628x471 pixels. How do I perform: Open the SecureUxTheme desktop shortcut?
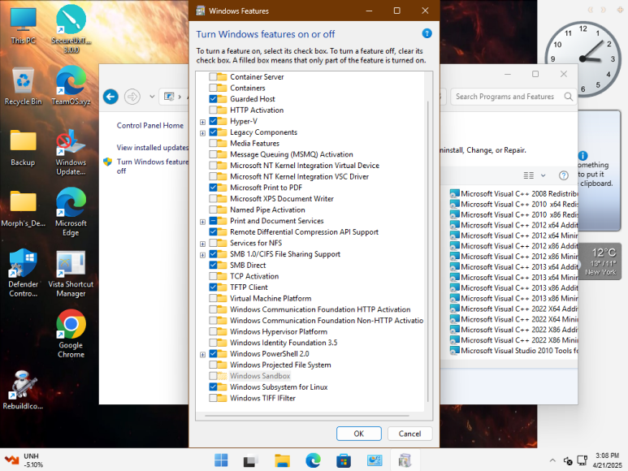click(71, 28)
